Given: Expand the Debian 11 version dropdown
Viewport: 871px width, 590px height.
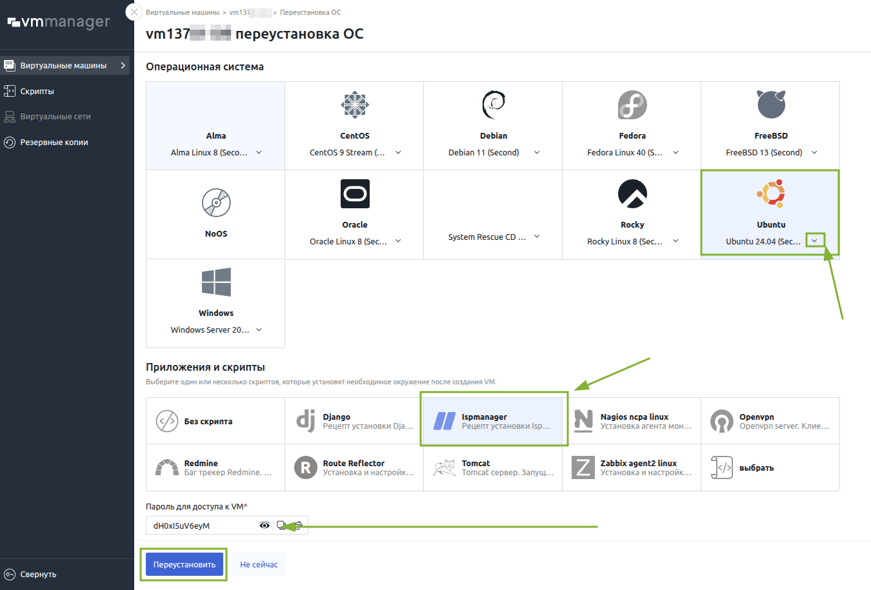Looking at the screenshot, I should point(537,153).
